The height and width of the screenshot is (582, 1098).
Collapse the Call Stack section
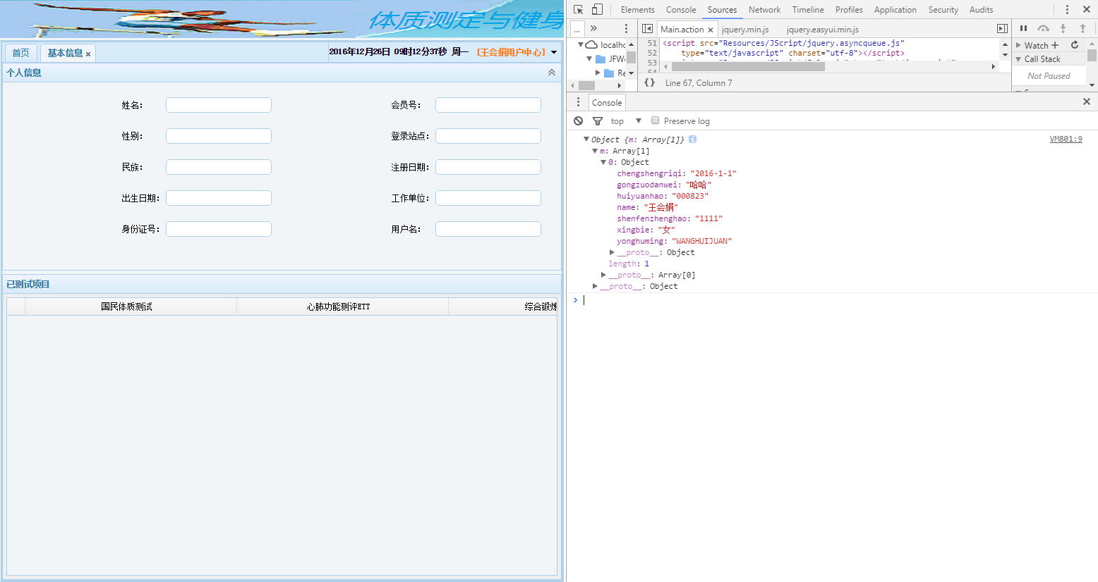pos(1018,59)
